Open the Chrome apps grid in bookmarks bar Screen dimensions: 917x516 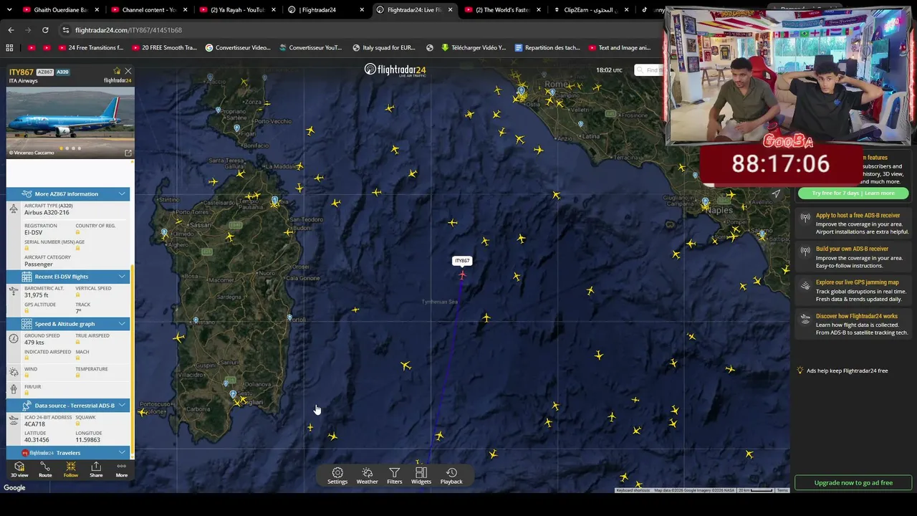coord(9,48)
